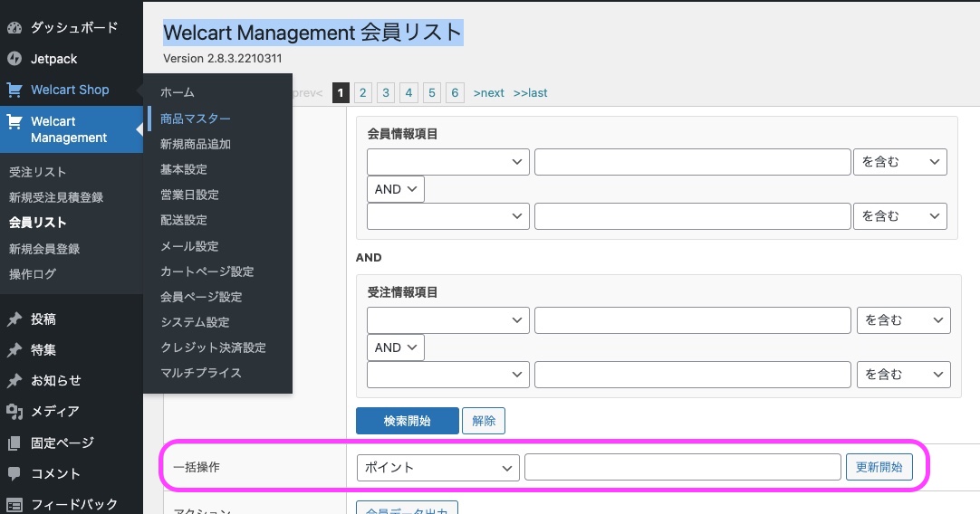Viewport: 980px width, 514px height.
Task: Select 営業日設定 in the submenu
Action: pyautogui.click(x=190, y=195)
